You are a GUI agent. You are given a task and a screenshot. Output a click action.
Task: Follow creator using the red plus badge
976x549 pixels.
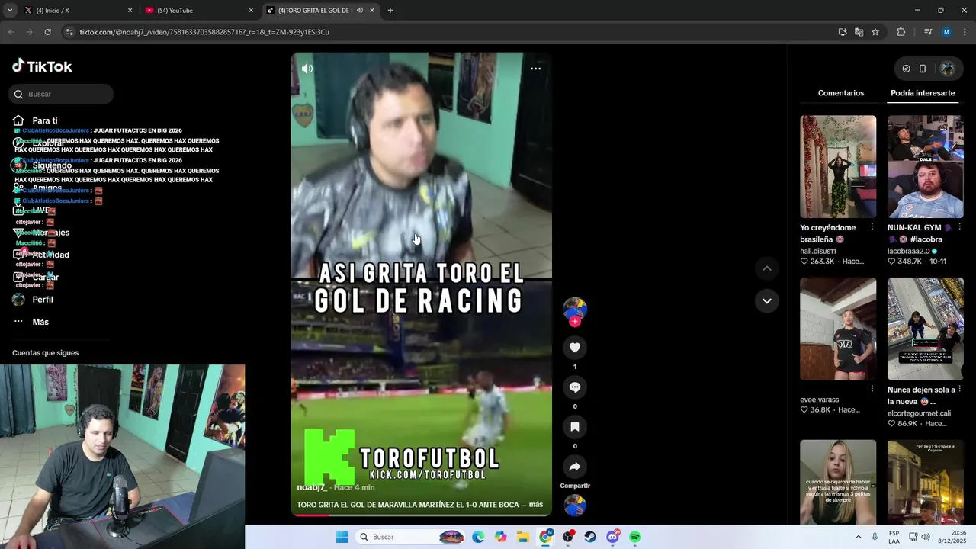pyautogui.click(x=575, y=322)
